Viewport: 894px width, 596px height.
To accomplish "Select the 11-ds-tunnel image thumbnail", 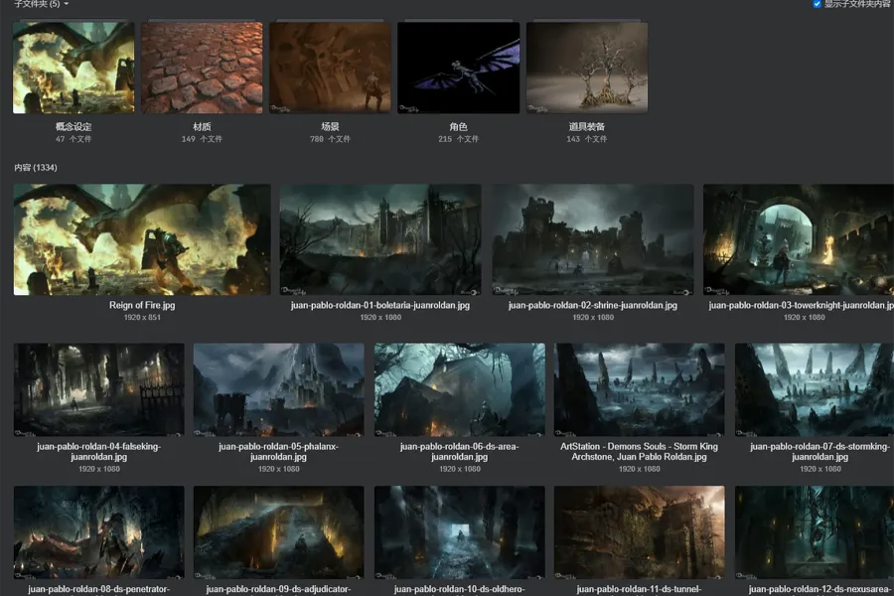I will coord(639,532).
